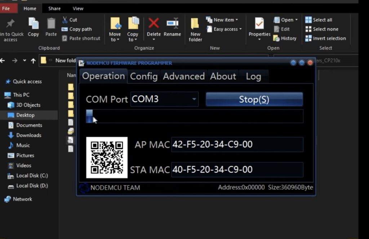Switch to the Config tab
Image resolution: width=369 pixels, height=239 pixels.
coord(144,76)
